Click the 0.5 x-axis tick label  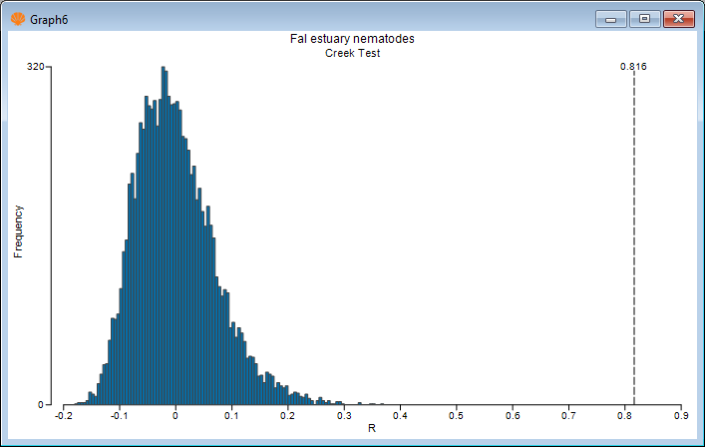[x=457, y=415]
